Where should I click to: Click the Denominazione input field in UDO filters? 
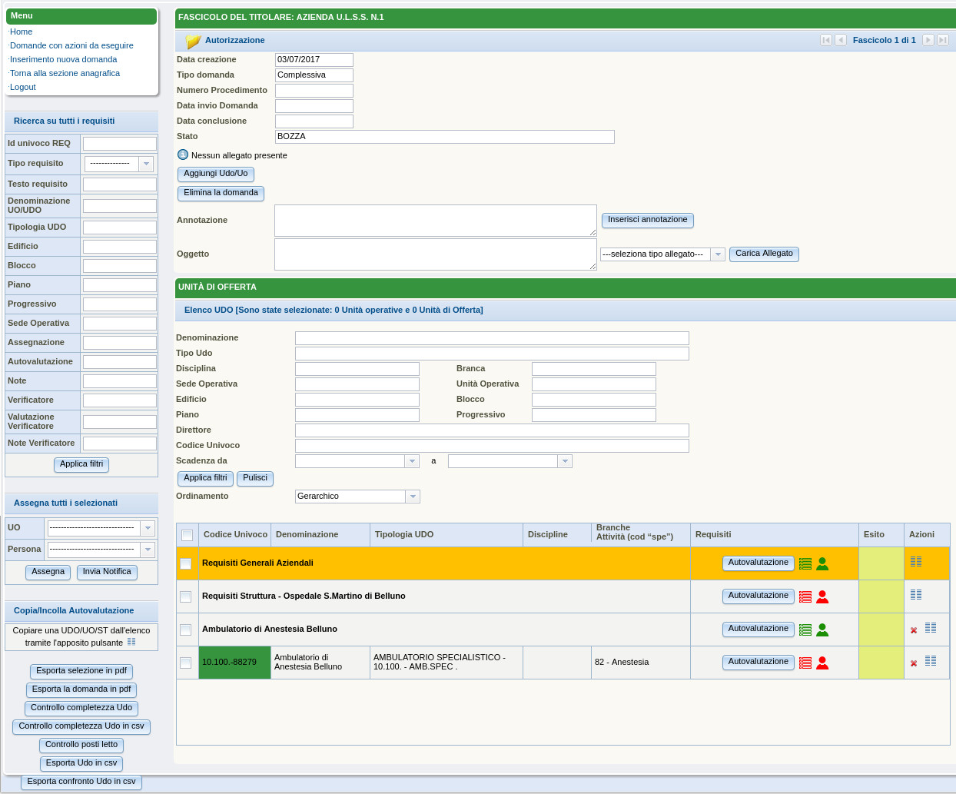(x=492, y=338)
